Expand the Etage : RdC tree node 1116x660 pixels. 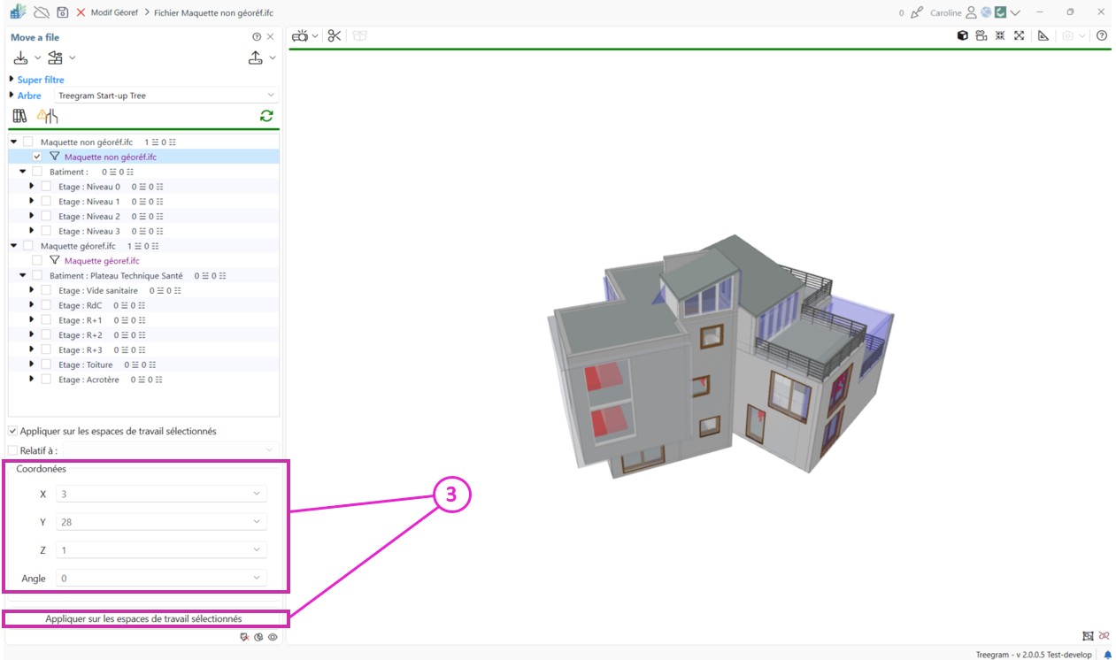[x=32, y=304]
